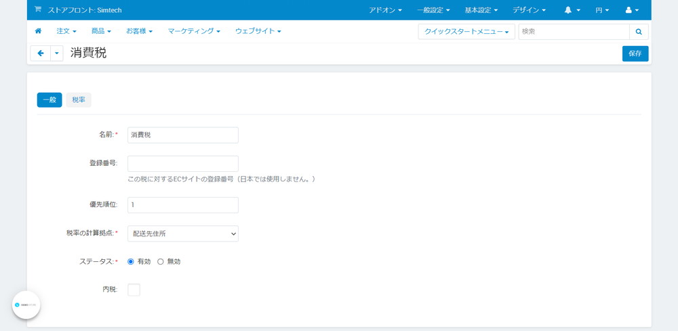Screen dimensions: 678x331
Task: Click the ストアフロント: Simtech link
Action: click(85, 10)
